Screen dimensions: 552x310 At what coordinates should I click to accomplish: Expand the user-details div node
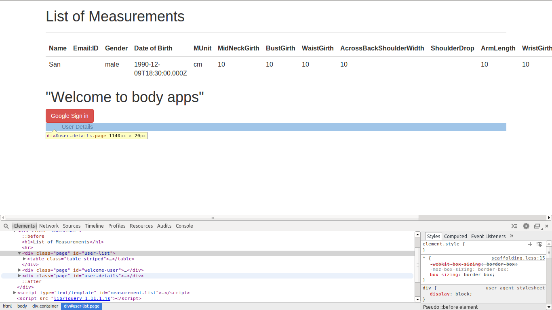[19, 276]
